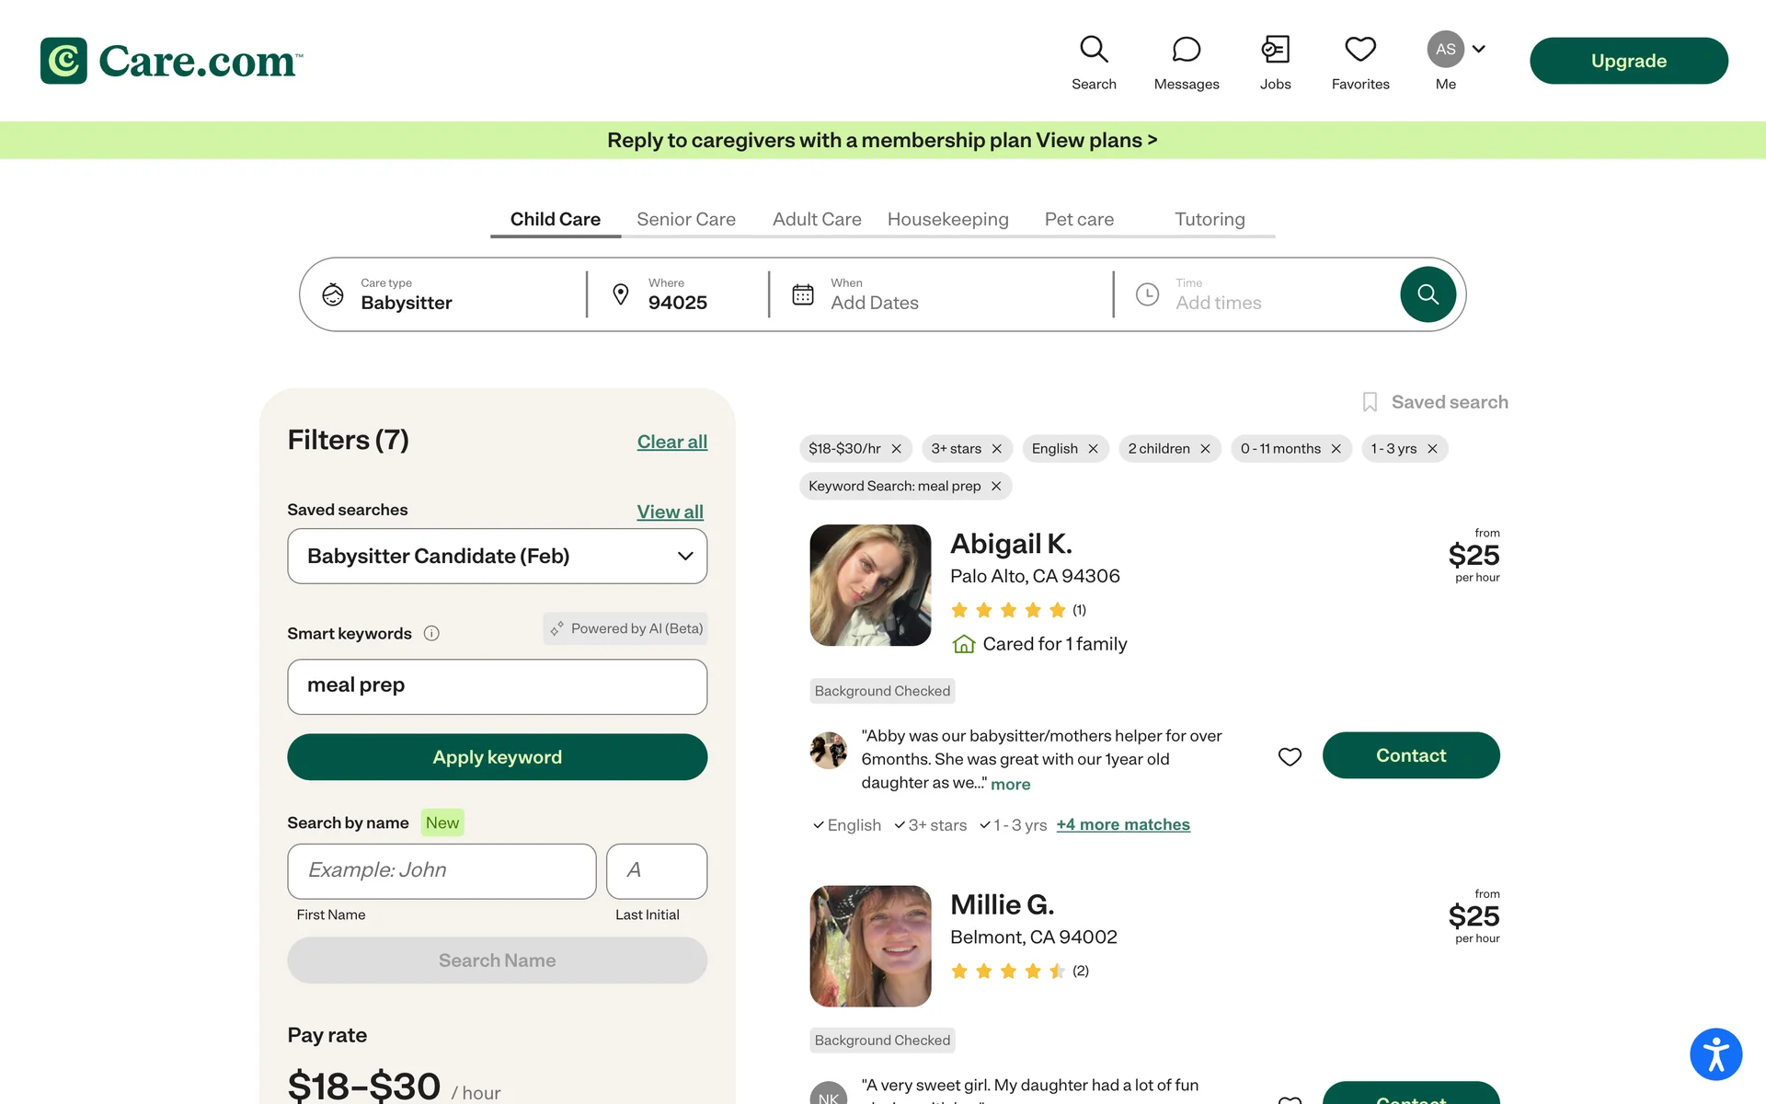The height and width of the screenshot is (1104, 1766).
Task: Switch to the Senior Care tab
Action: (685, 219)
